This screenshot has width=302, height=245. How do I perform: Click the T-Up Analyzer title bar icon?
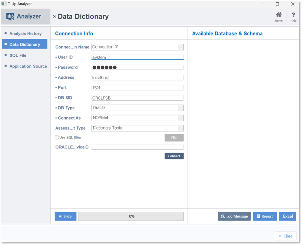(x=4, y=4)
